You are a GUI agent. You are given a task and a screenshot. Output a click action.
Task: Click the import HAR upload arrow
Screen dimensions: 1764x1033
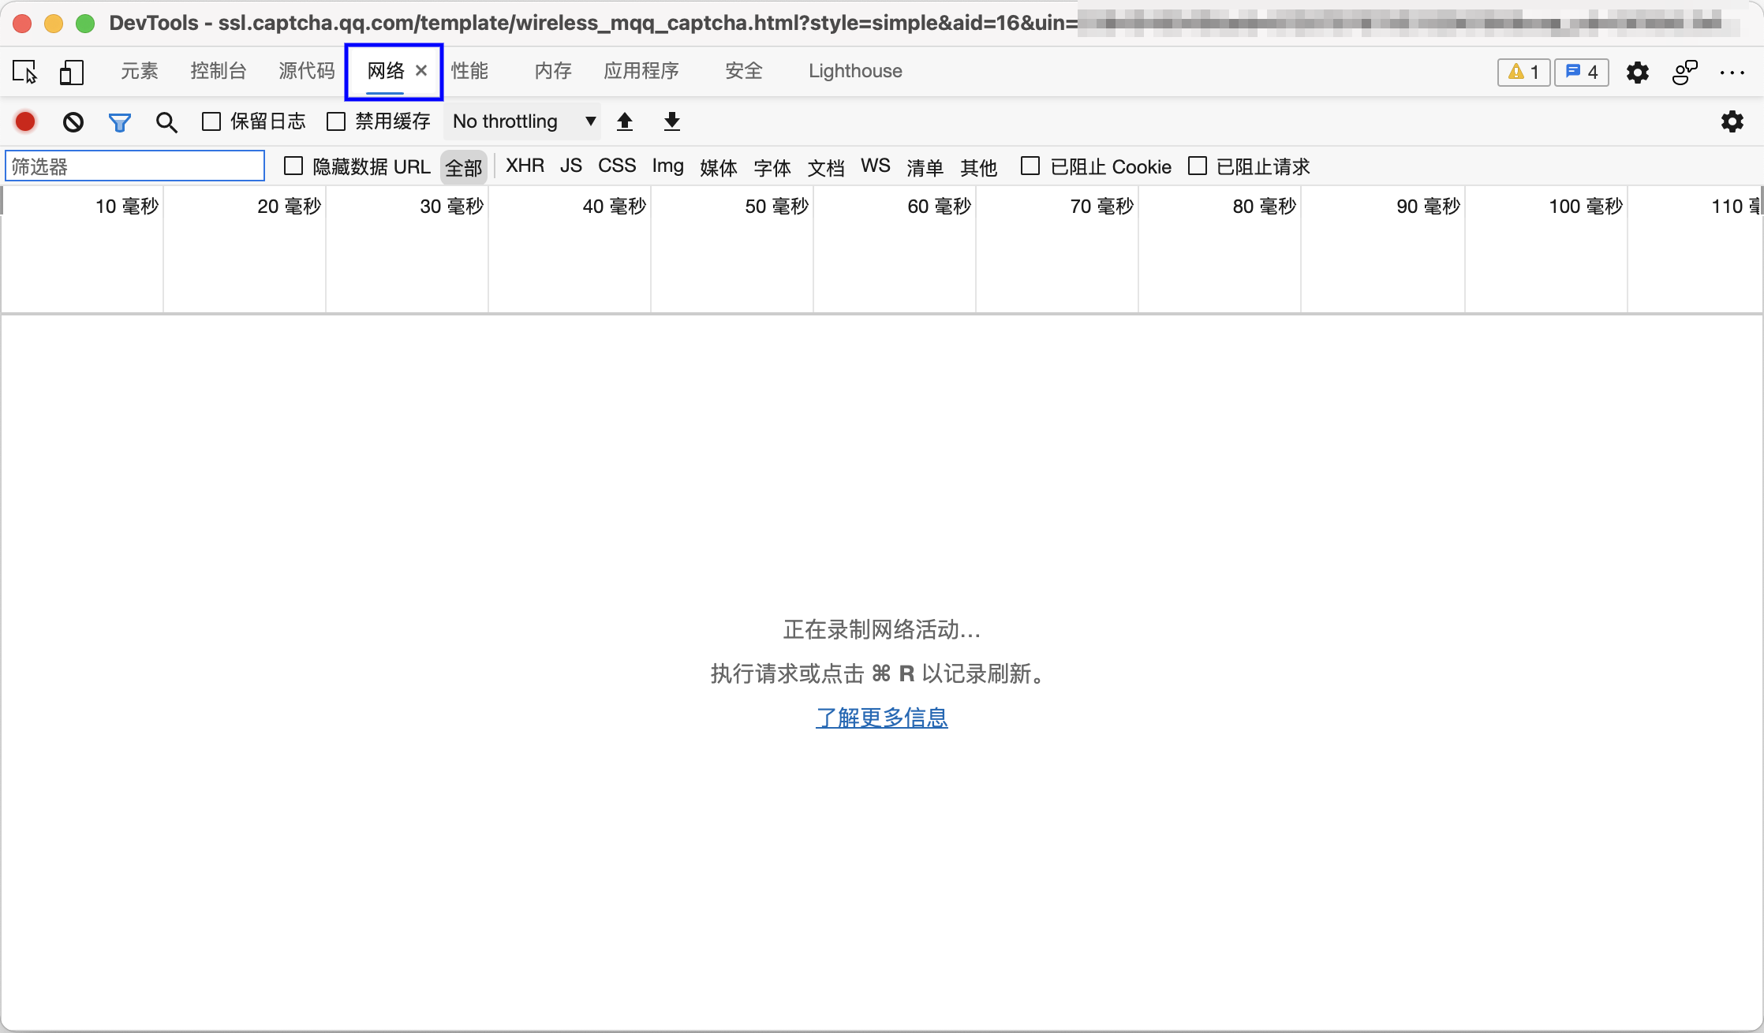625,121
